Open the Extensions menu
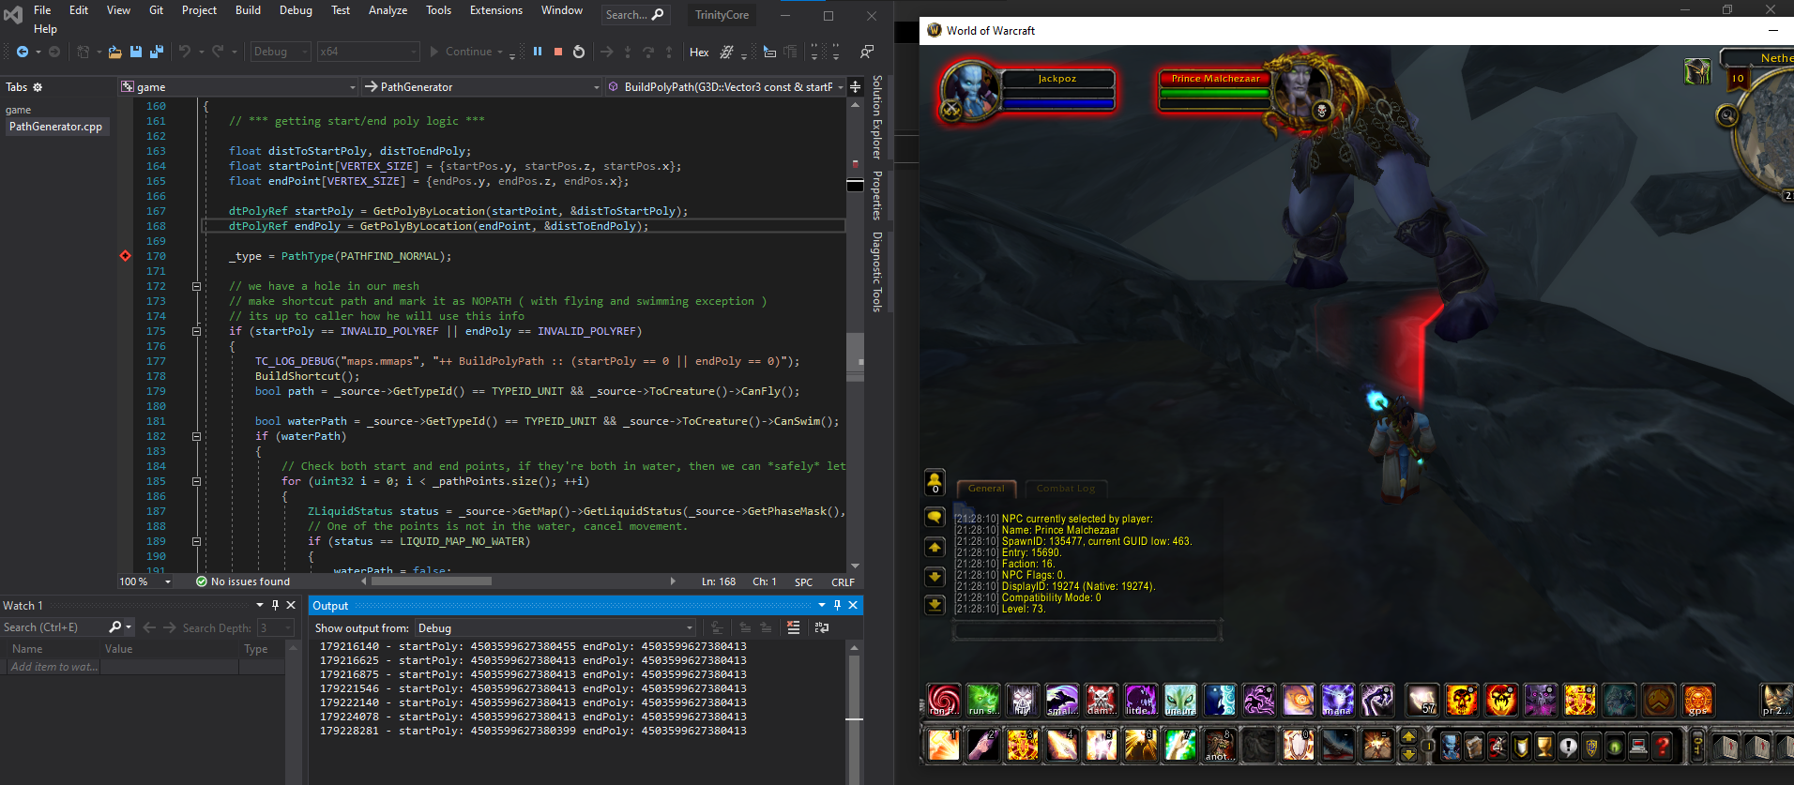 [496, 10]
